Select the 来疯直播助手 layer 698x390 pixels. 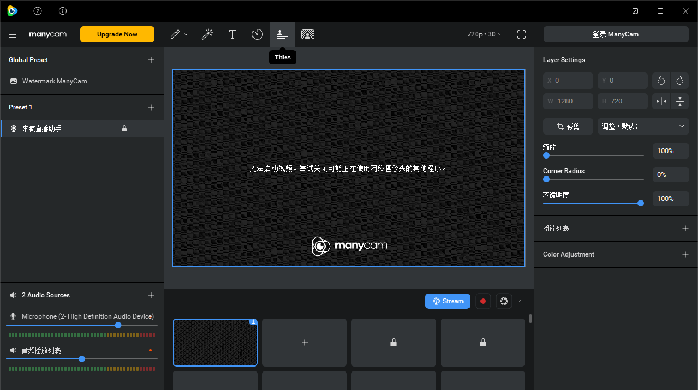(82, 129)
